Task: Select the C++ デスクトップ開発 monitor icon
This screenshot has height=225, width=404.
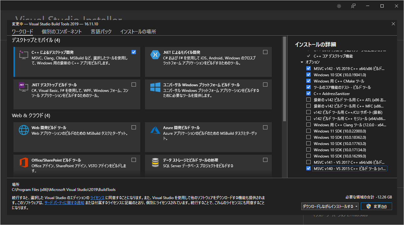Action: click(x=23, y=55)
